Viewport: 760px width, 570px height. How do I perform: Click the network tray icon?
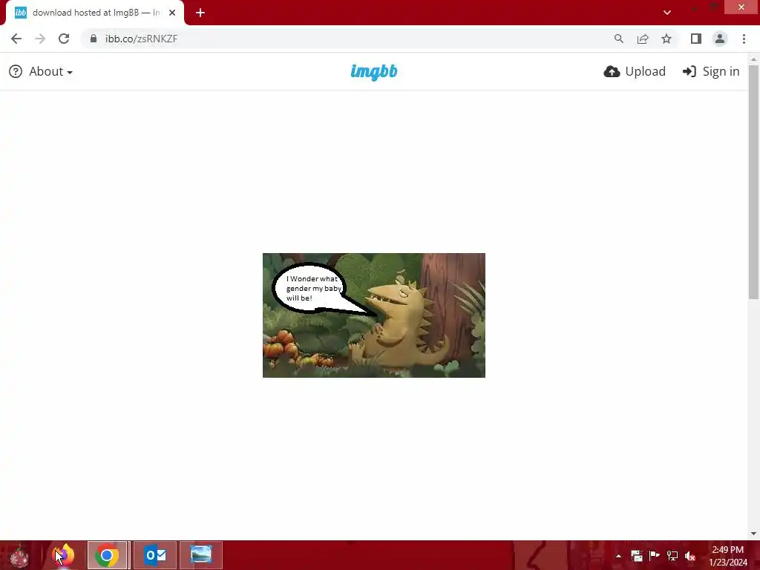click(x=672, y=555)
